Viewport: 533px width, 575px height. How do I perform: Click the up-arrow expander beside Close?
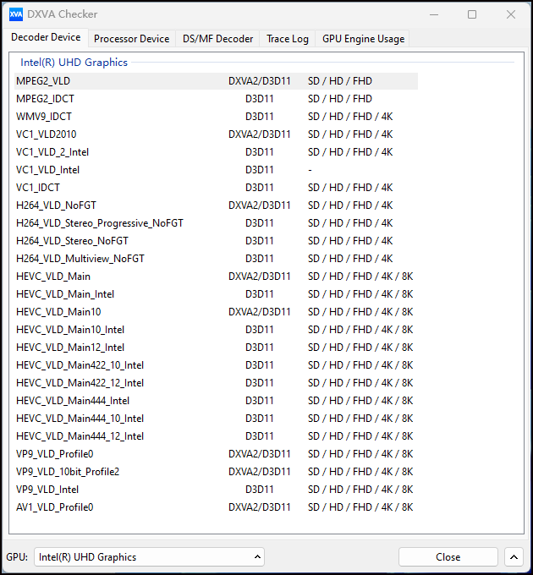click(514, 557)
